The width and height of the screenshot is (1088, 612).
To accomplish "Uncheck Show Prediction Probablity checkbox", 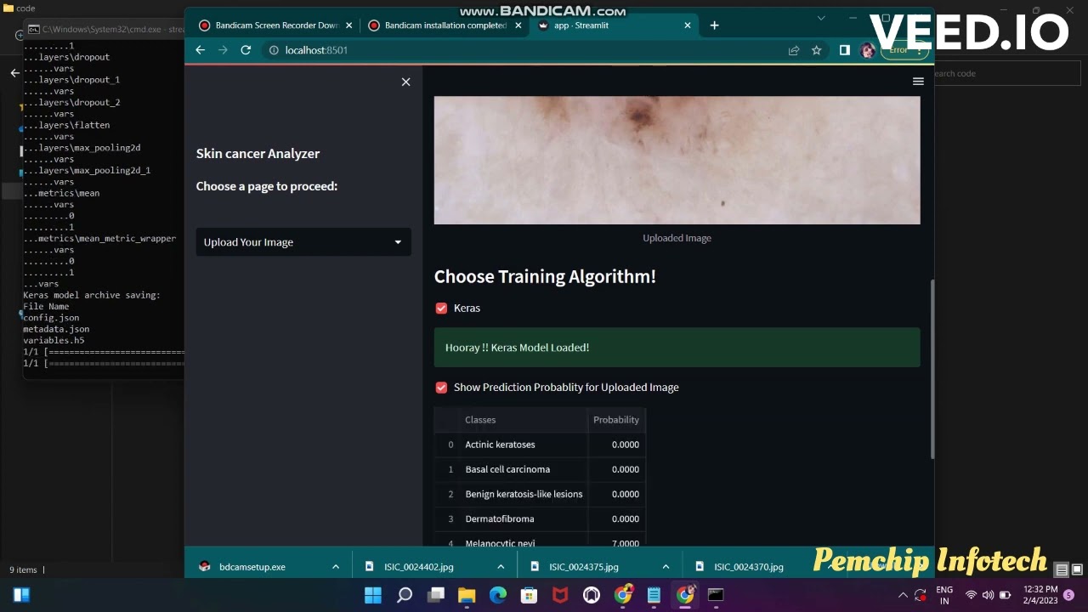I will click(x=441, y=388).
